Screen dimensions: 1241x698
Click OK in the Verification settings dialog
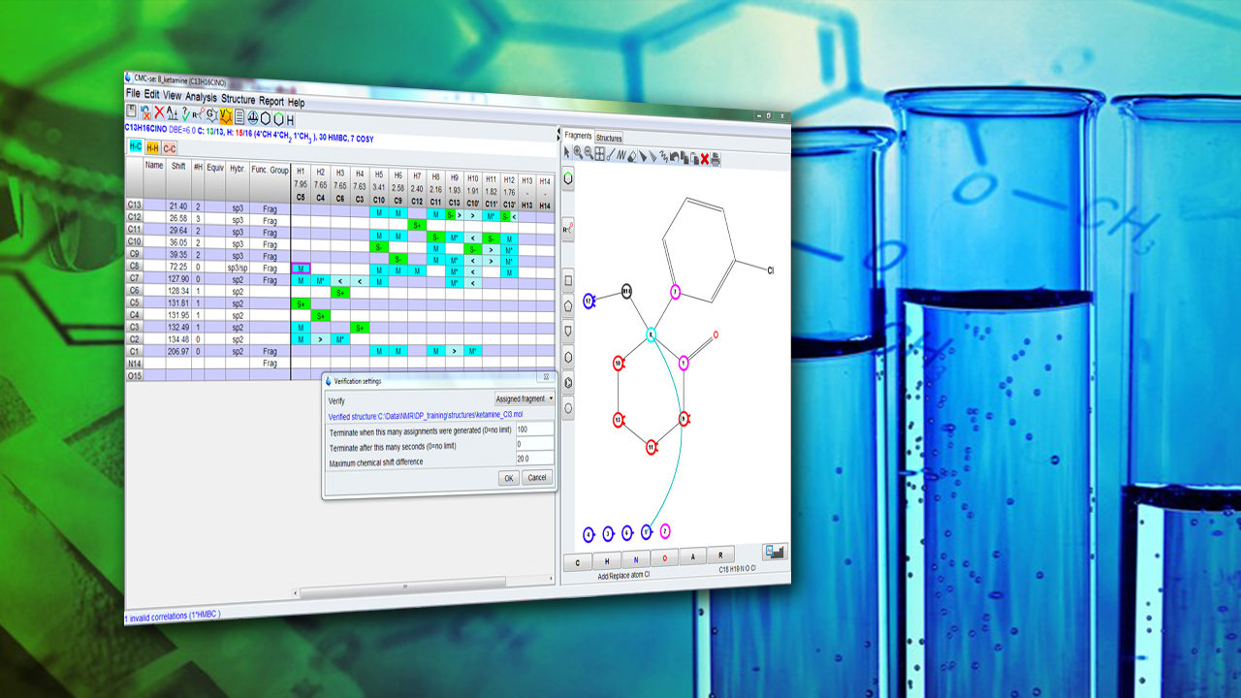508,478
